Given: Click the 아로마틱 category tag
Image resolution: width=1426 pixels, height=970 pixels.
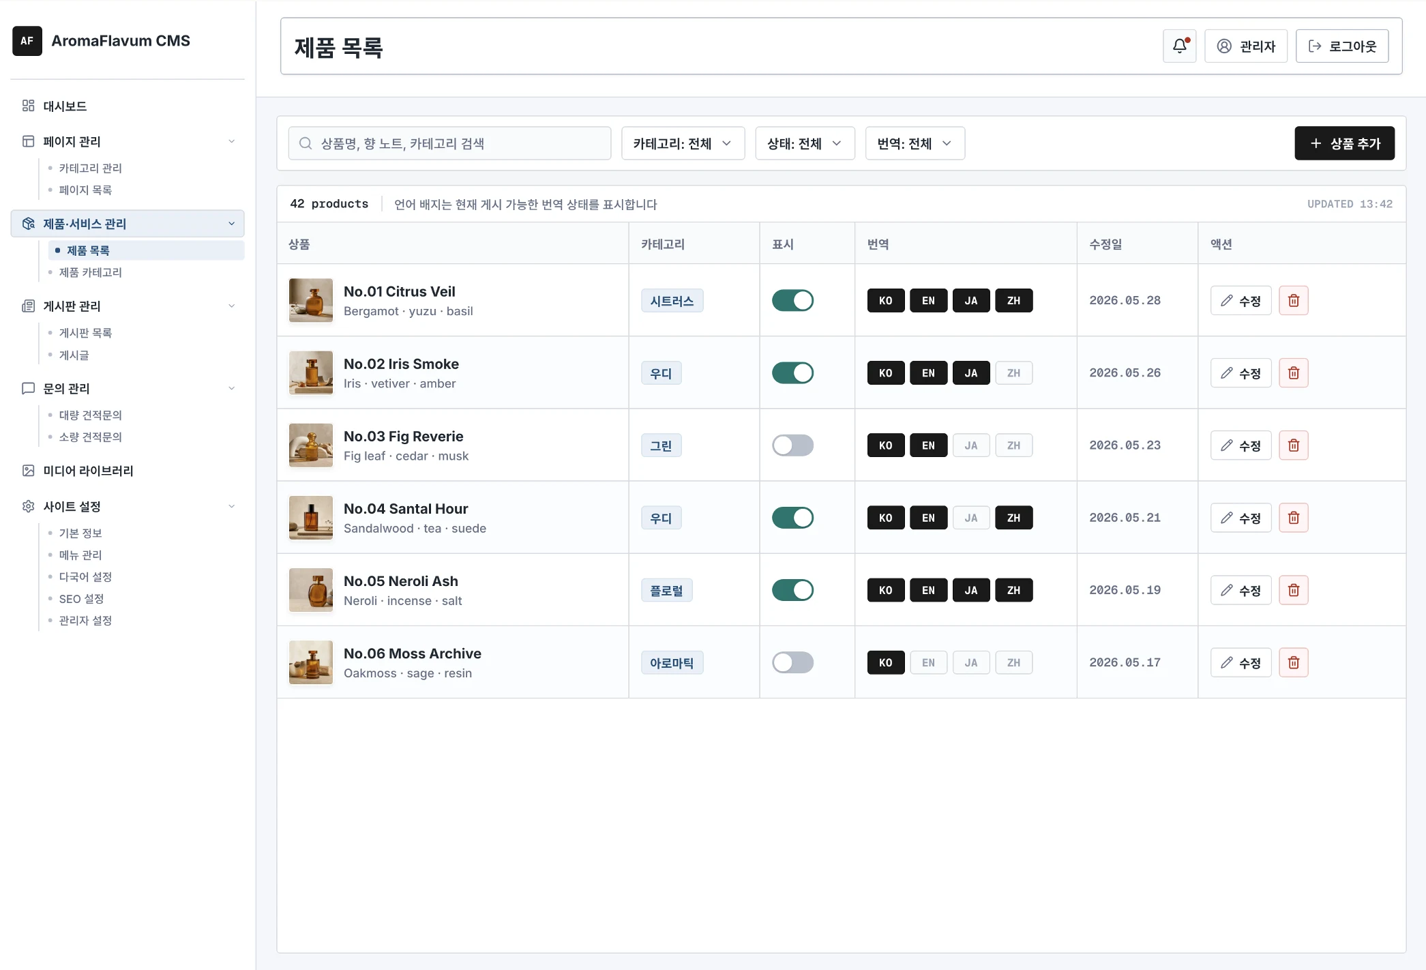Looking at the screenshot, I should coord(672,662).
